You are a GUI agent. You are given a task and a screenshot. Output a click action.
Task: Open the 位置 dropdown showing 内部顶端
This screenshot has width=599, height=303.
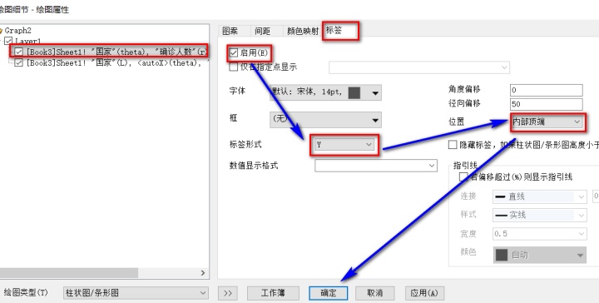point(547,122)
